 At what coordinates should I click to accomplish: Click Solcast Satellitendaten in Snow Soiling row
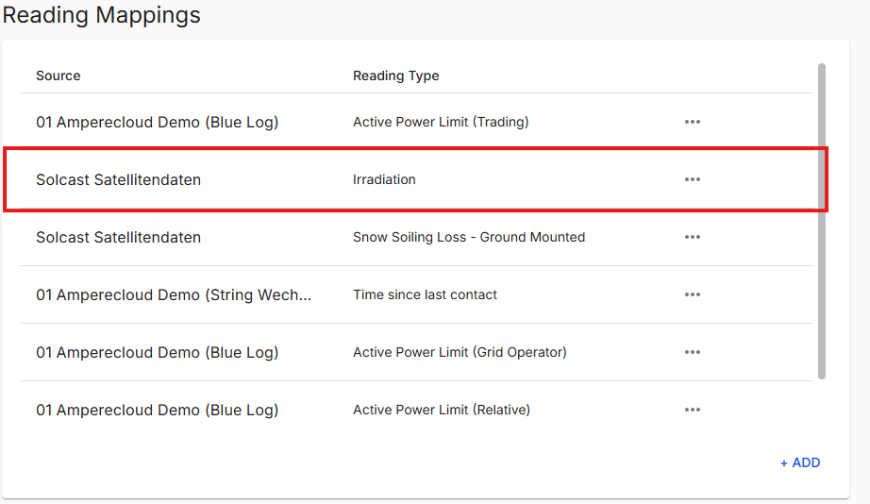click(x=118, y=237)
